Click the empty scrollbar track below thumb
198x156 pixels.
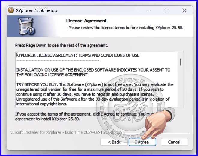(180, 87)
